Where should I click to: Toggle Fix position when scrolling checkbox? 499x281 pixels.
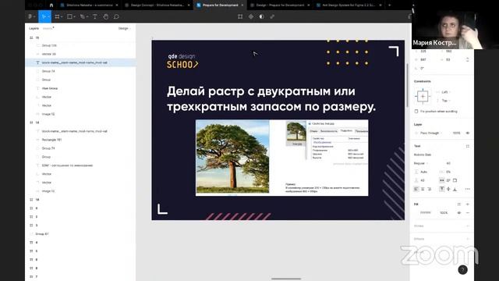(x=416, y=111)
